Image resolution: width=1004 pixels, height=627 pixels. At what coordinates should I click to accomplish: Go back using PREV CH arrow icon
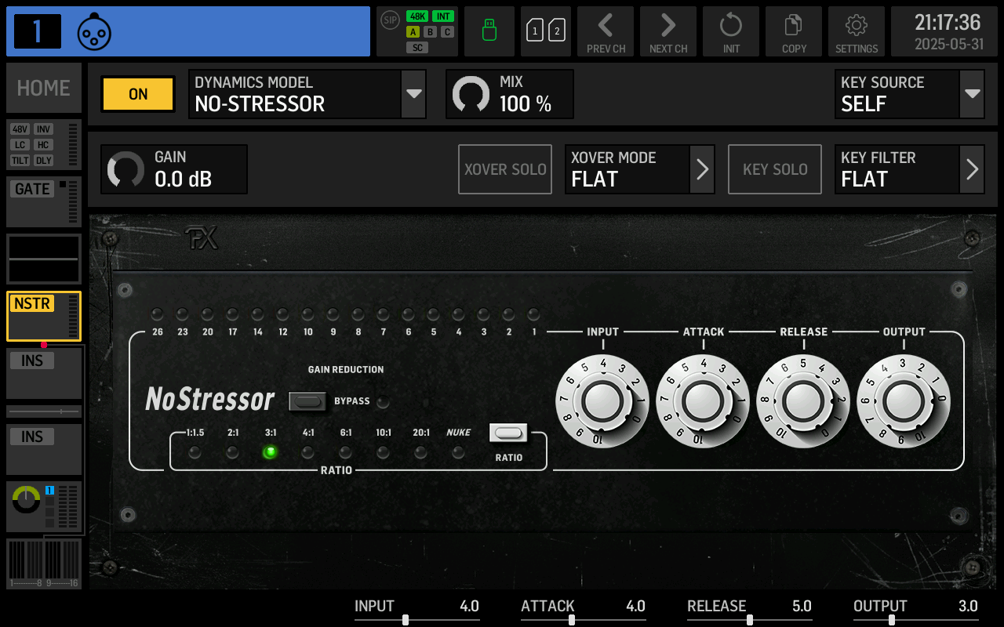pos(606,31)
